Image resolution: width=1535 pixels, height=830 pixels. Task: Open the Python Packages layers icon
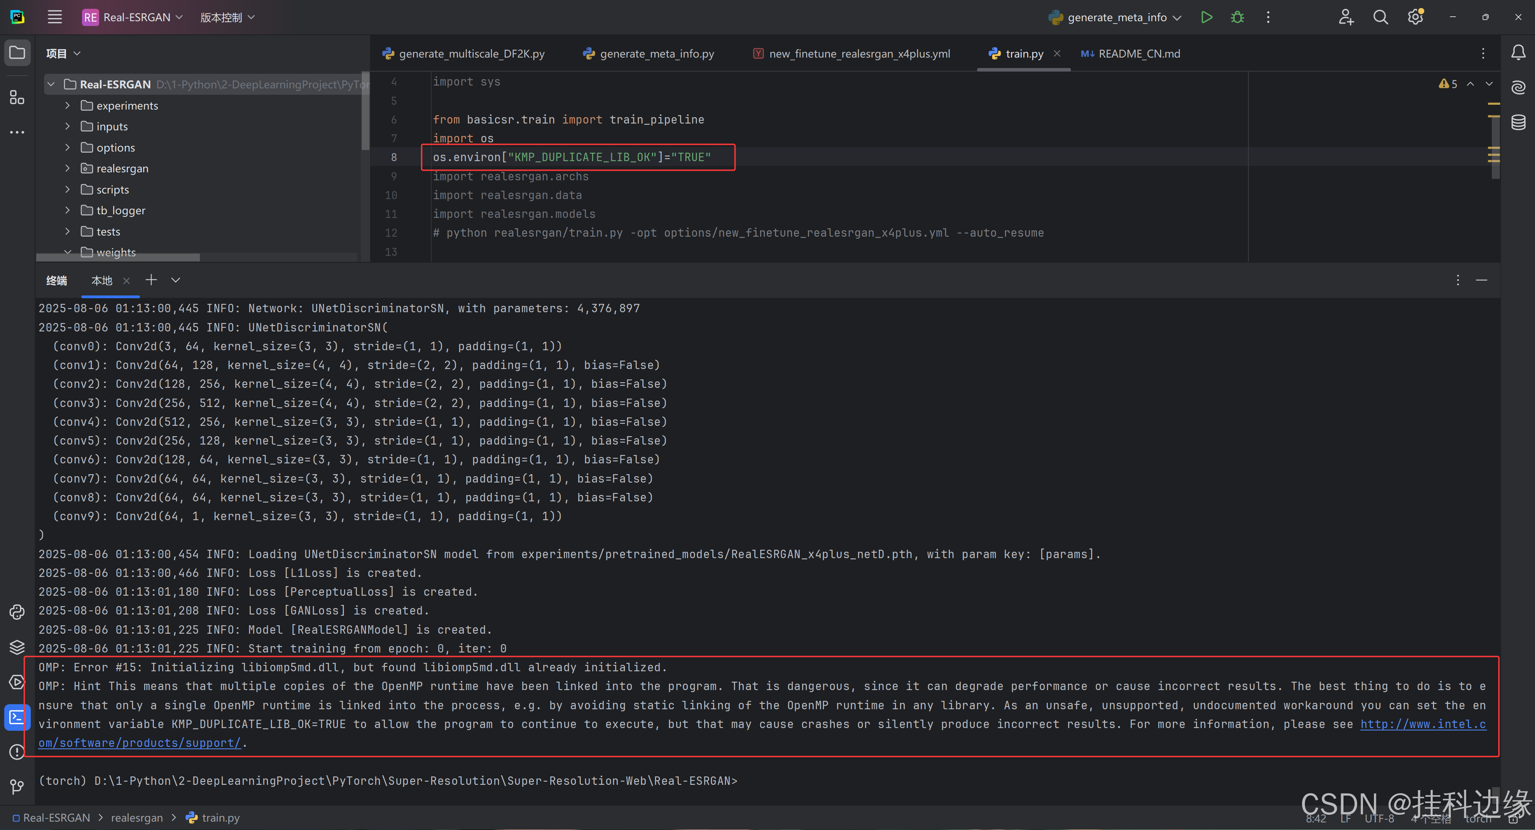tap(17, 647)
